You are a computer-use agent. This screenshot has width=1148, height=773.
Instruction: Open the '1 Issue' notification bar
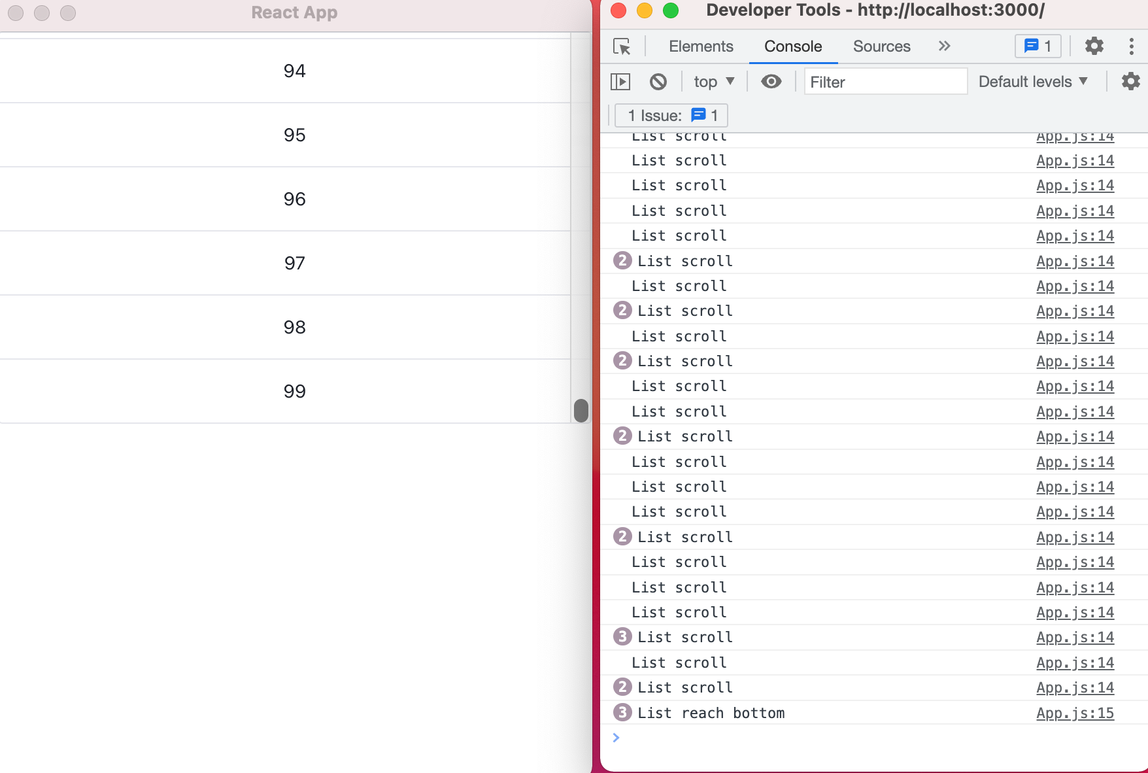670,115
